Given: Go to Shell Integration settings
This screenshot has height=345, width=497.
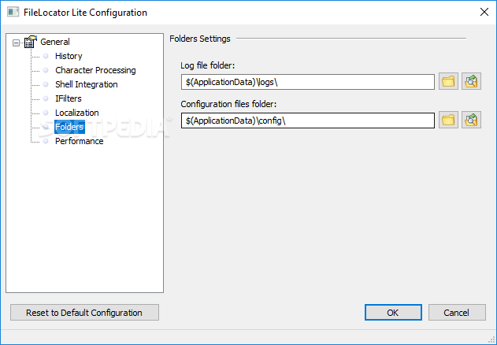Looking at the screenshot, I should tap(86, 84).
